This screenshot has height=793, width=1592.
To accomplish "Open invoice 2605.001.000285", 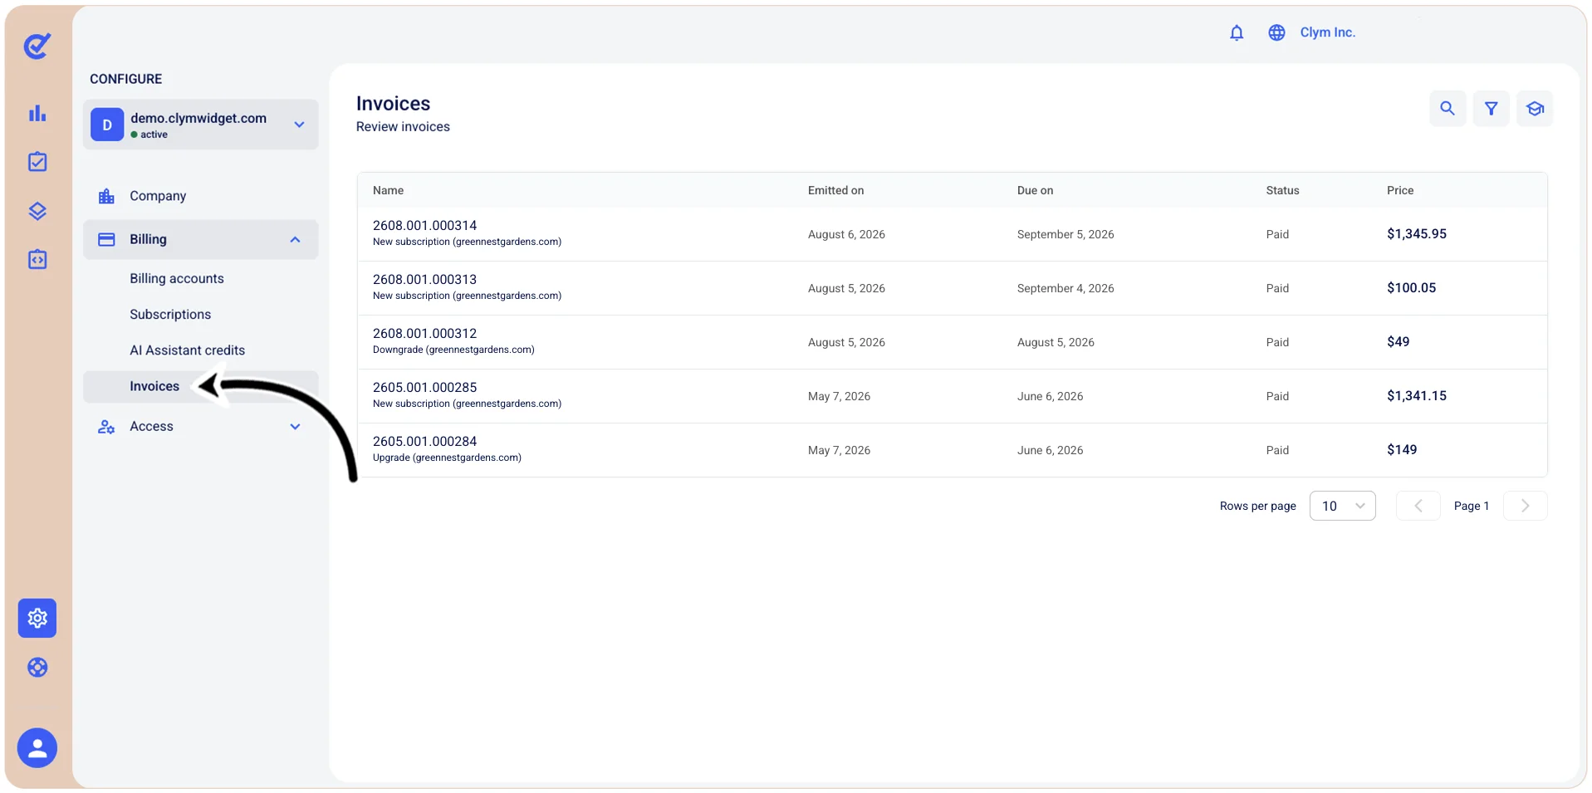I will [424, 387].
